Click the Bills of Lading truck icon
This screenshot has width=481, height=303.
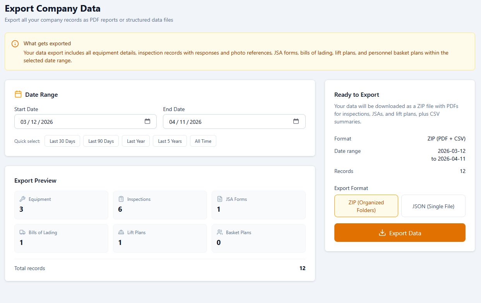click(22, 232)
